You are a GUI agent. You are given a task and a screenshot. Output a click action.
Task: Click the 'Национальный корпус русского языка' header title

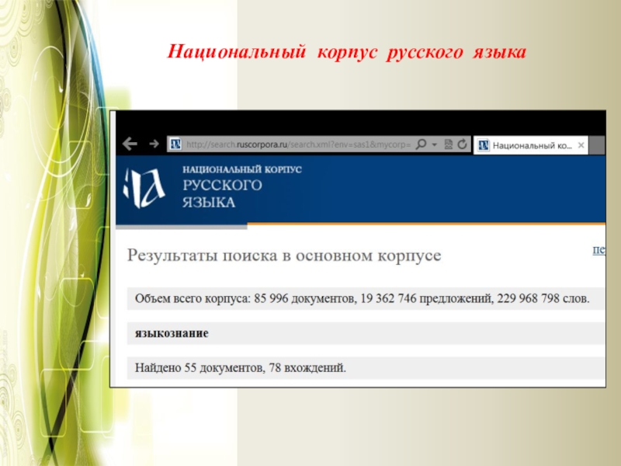242,186
